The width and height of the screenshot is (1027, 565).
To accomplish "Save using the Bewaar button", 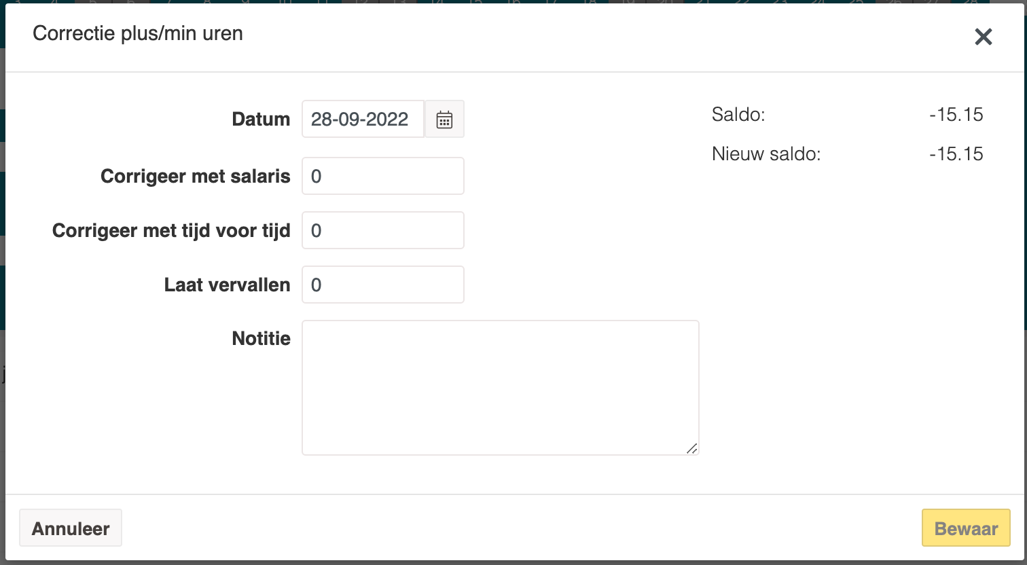I will coord(966,528).
